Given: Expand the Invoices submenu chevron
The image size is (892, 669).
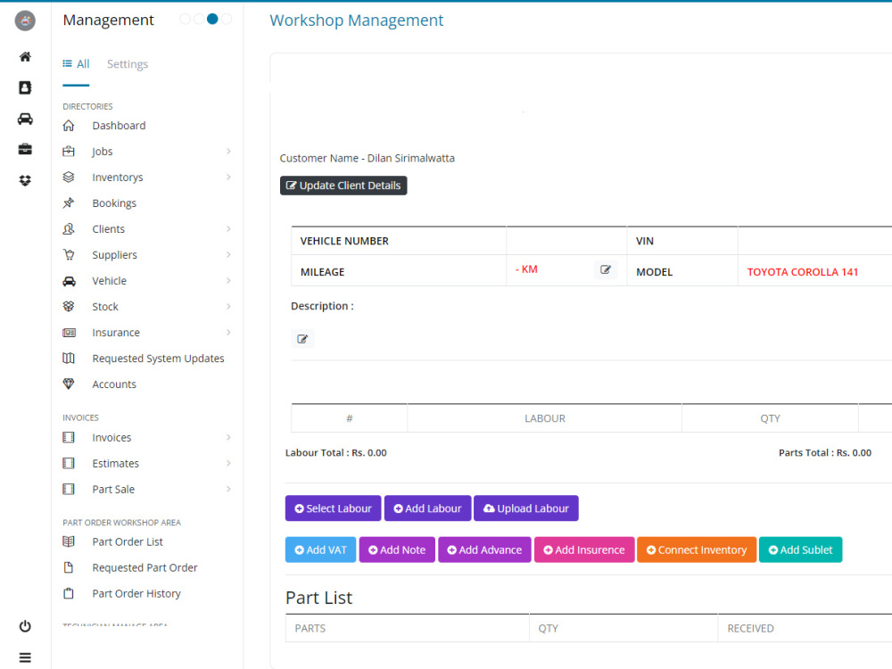Looking at the screenshot, I should tap(228, 437).
